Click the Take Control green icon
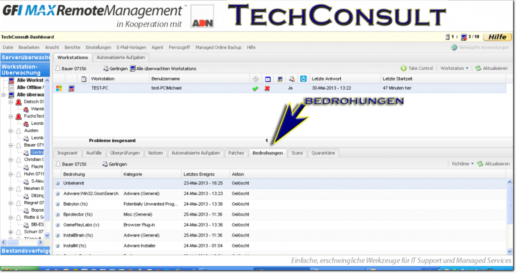Screen dimensions: 517x274 point(403,68)
